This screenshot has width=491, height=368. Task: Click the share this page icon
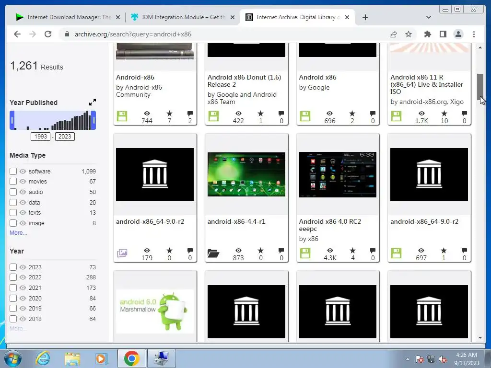pos(393,34)
